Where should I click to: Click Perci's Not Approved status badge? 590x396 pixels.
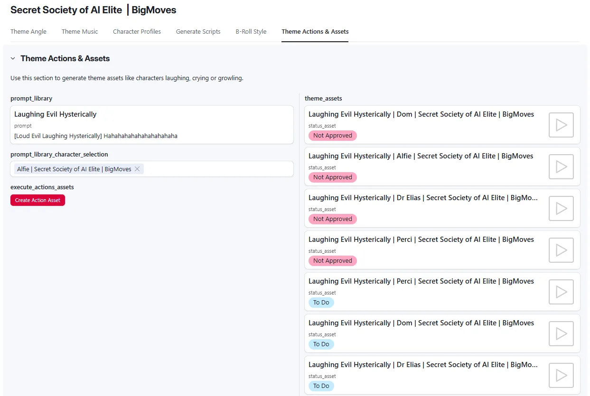(332, 261)
